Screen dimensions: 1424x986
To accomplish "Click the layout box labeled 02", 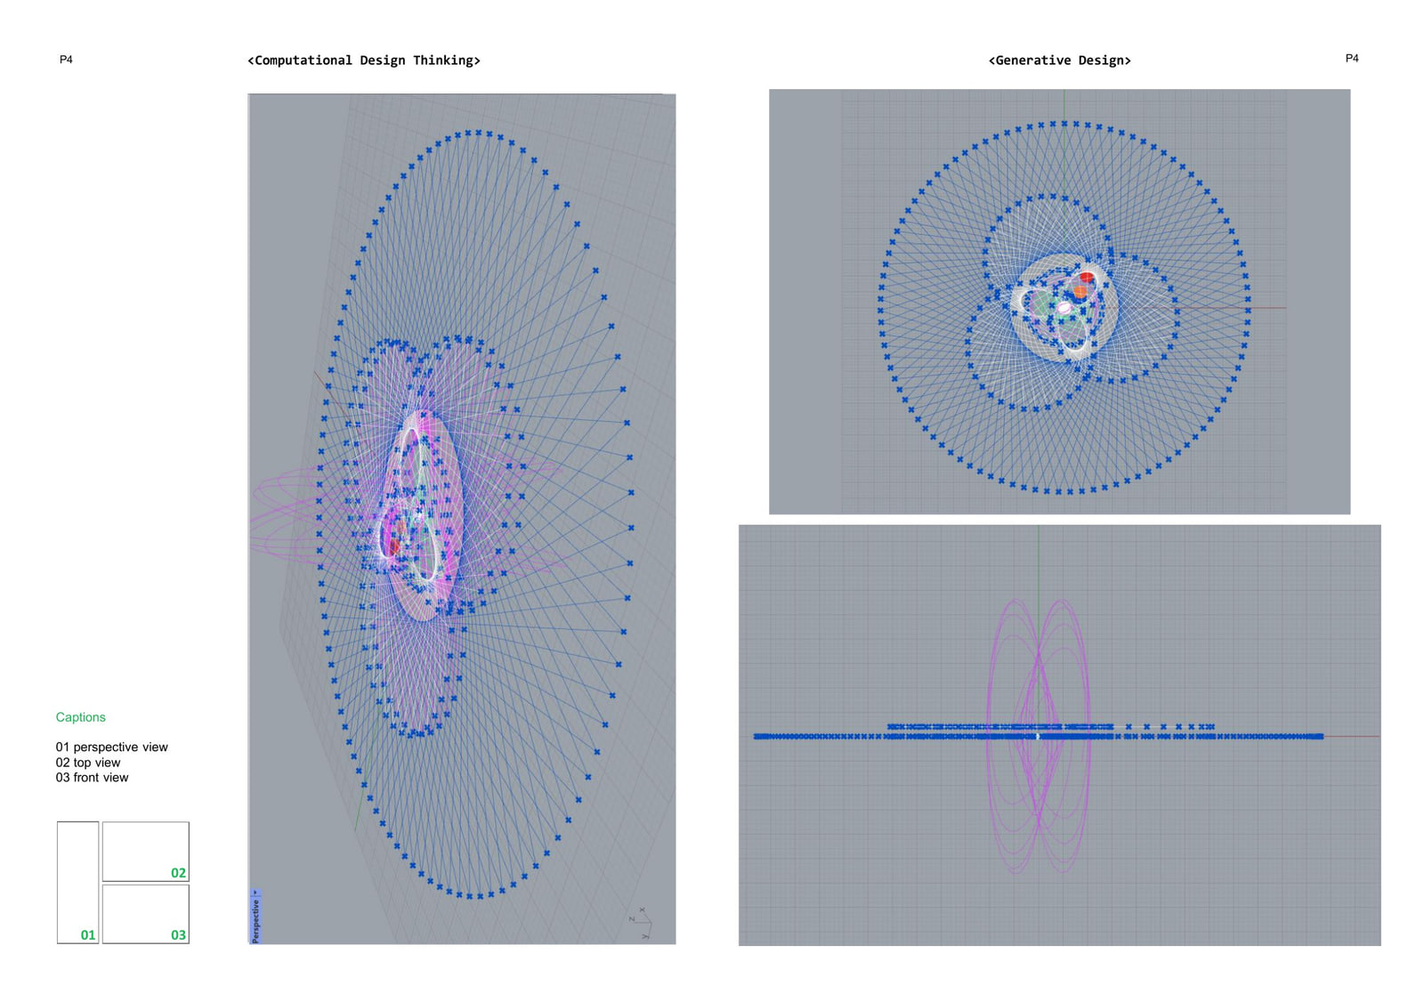I will coord(146,852).
